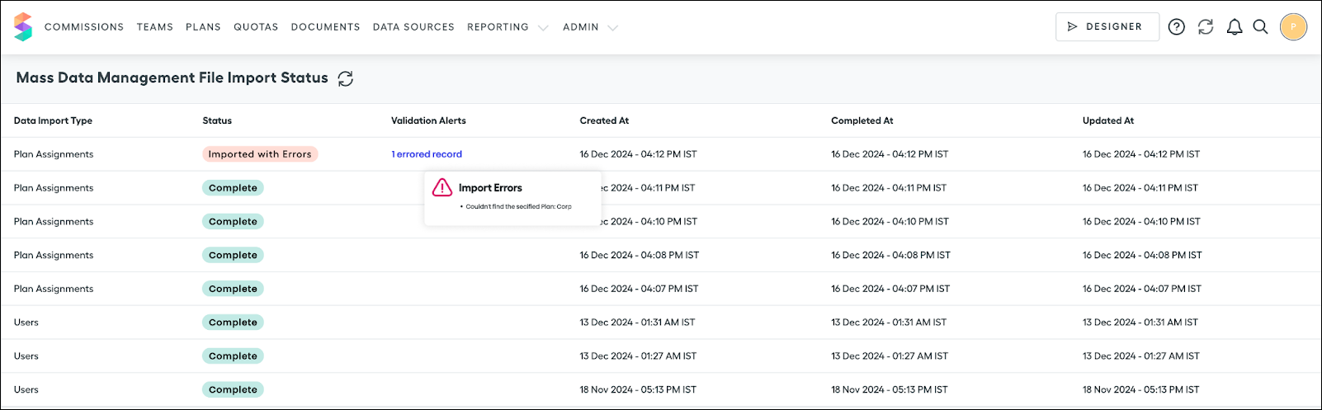Screen dimensions: 1322x410
Task: Click Complete badge for 18 Nov row
Action: (233, 390)
